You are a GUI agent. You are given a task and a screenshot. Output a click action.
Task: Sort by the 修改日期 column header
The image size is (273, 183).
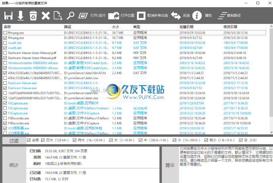click(244, 27)
